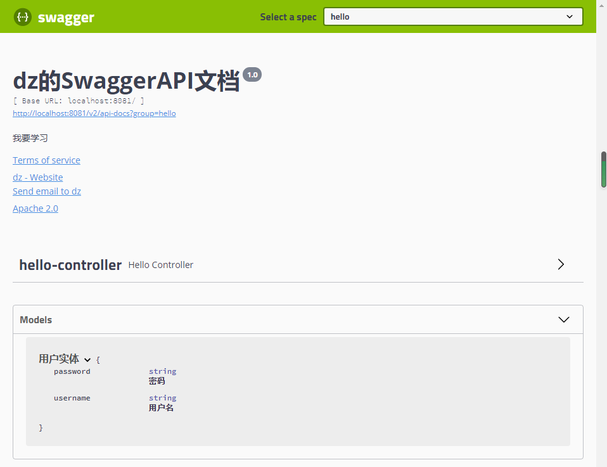Click the Swagger logo icon
This screenshot has width=607, height=467.
[x=22, y=17]
